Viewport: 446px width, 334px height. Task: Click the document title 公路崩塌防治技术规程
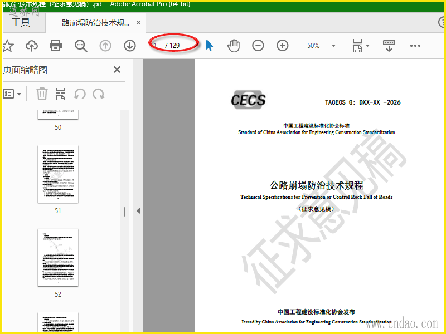pos(316,185)
